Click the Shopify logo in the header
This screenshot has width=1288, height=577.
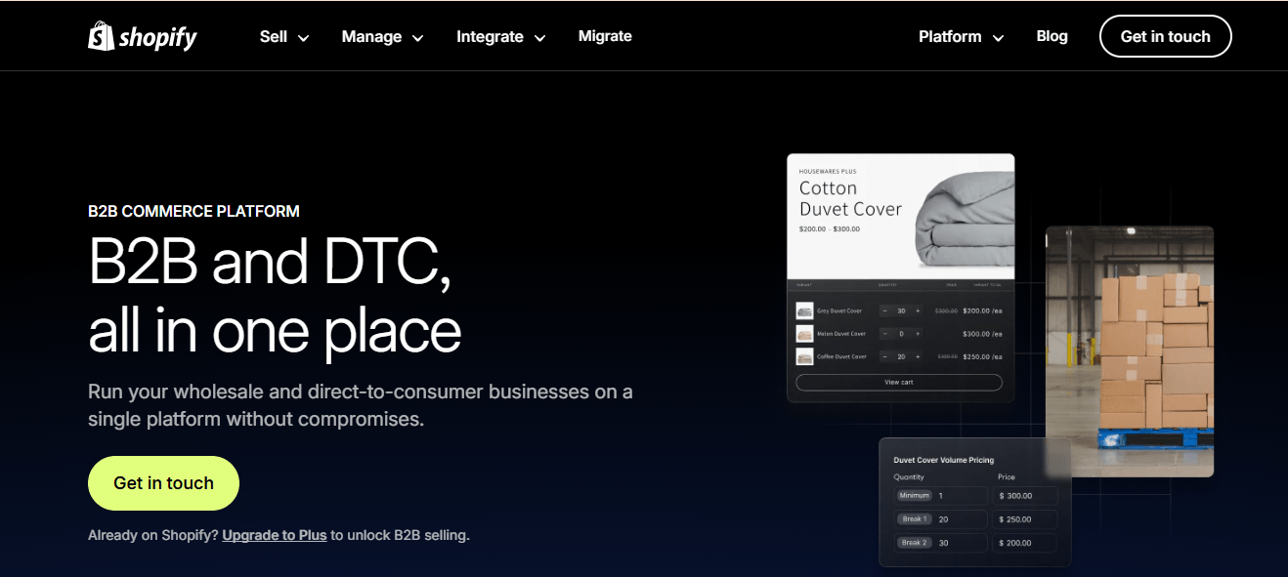pyautogui.click(x=143, y=37)
